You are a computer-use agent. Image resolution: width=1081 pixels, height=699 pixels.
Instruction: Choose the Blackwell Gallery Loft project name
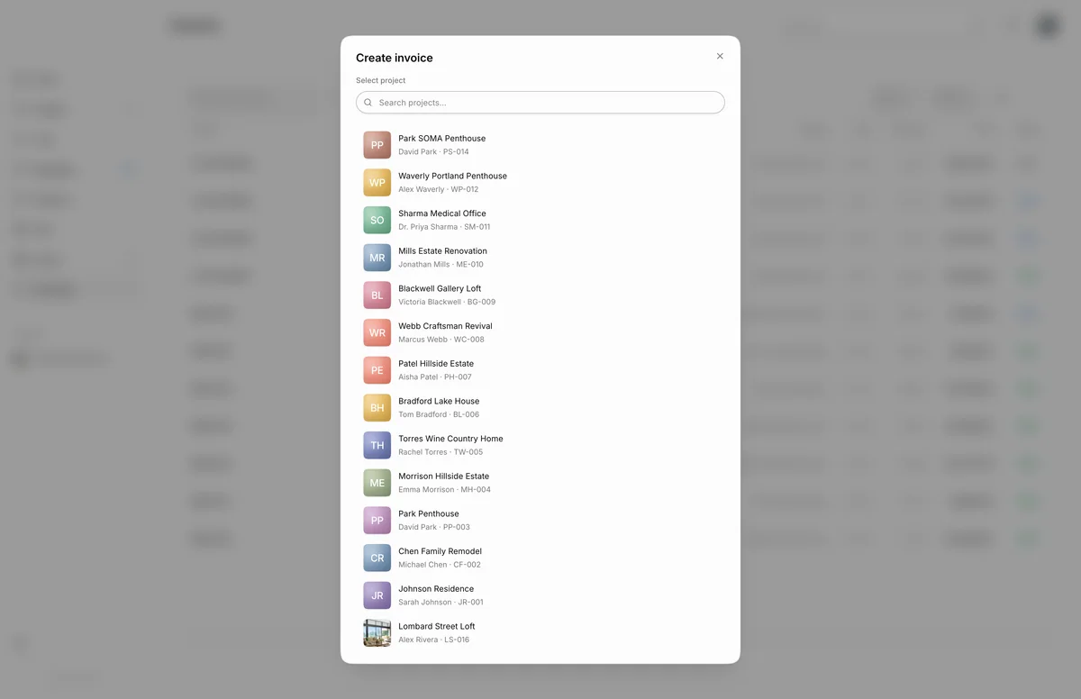click(x=440, y=288)
